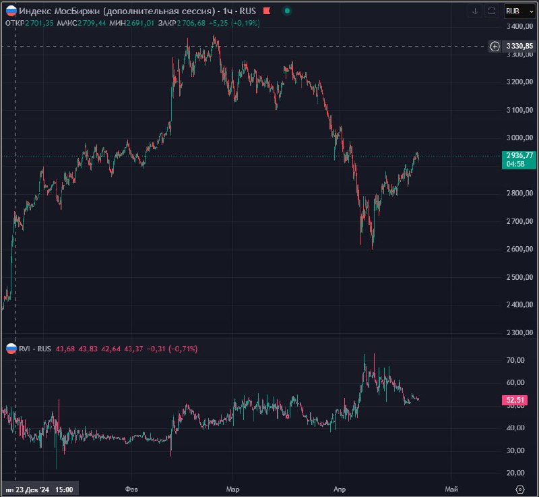Click the fullscreen bracket icon left of RUB

click(x=492, y=11)
